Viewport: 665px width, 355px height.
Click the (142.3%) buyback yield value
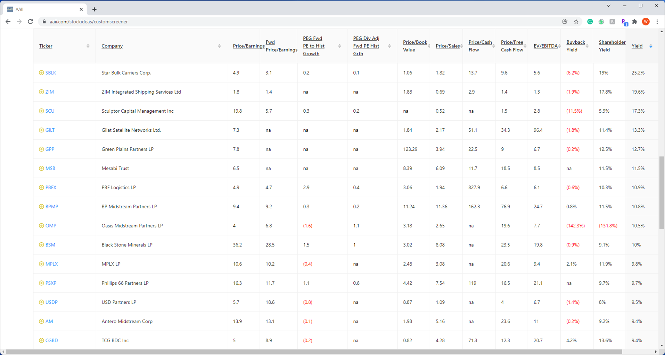click(x=575, y=226)
